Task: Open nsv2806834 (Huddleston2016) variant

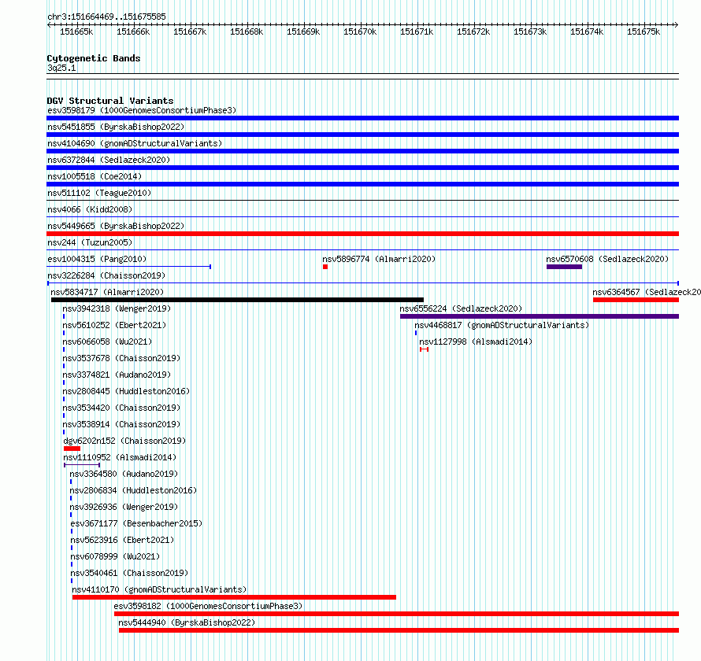Action: point(133,490)
